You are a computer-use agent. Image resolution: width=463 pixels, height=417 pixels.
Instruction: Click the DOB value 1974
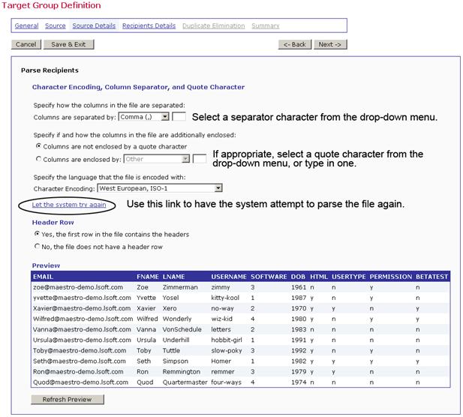click(x=299, y=382)
